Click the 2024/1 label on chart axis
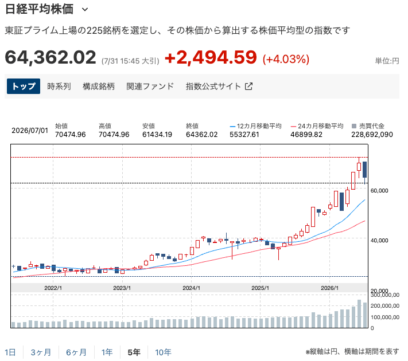 [191, 288]
